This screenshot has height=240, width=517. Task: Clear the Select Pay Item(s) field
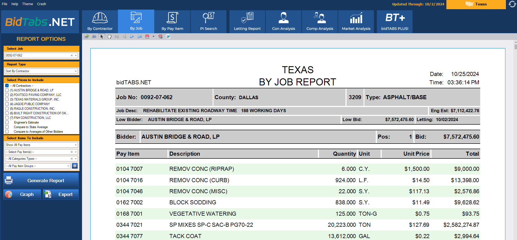(x=72, y=152)
